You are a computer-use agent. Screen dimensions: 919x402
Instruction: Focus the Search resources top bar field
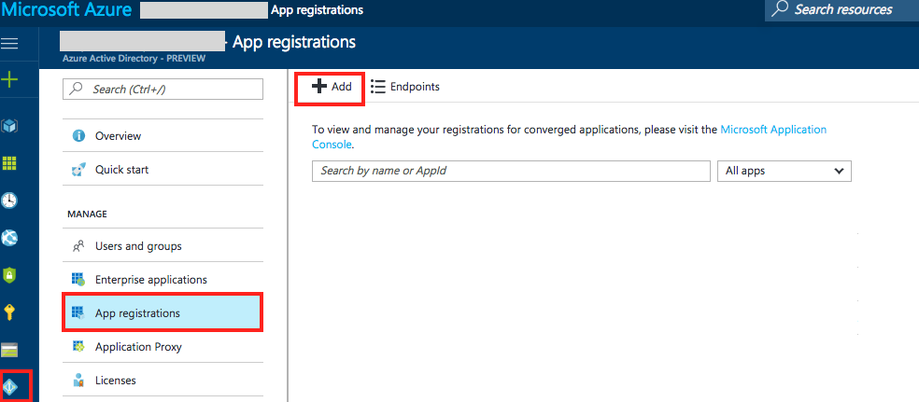tap(841, 10)
